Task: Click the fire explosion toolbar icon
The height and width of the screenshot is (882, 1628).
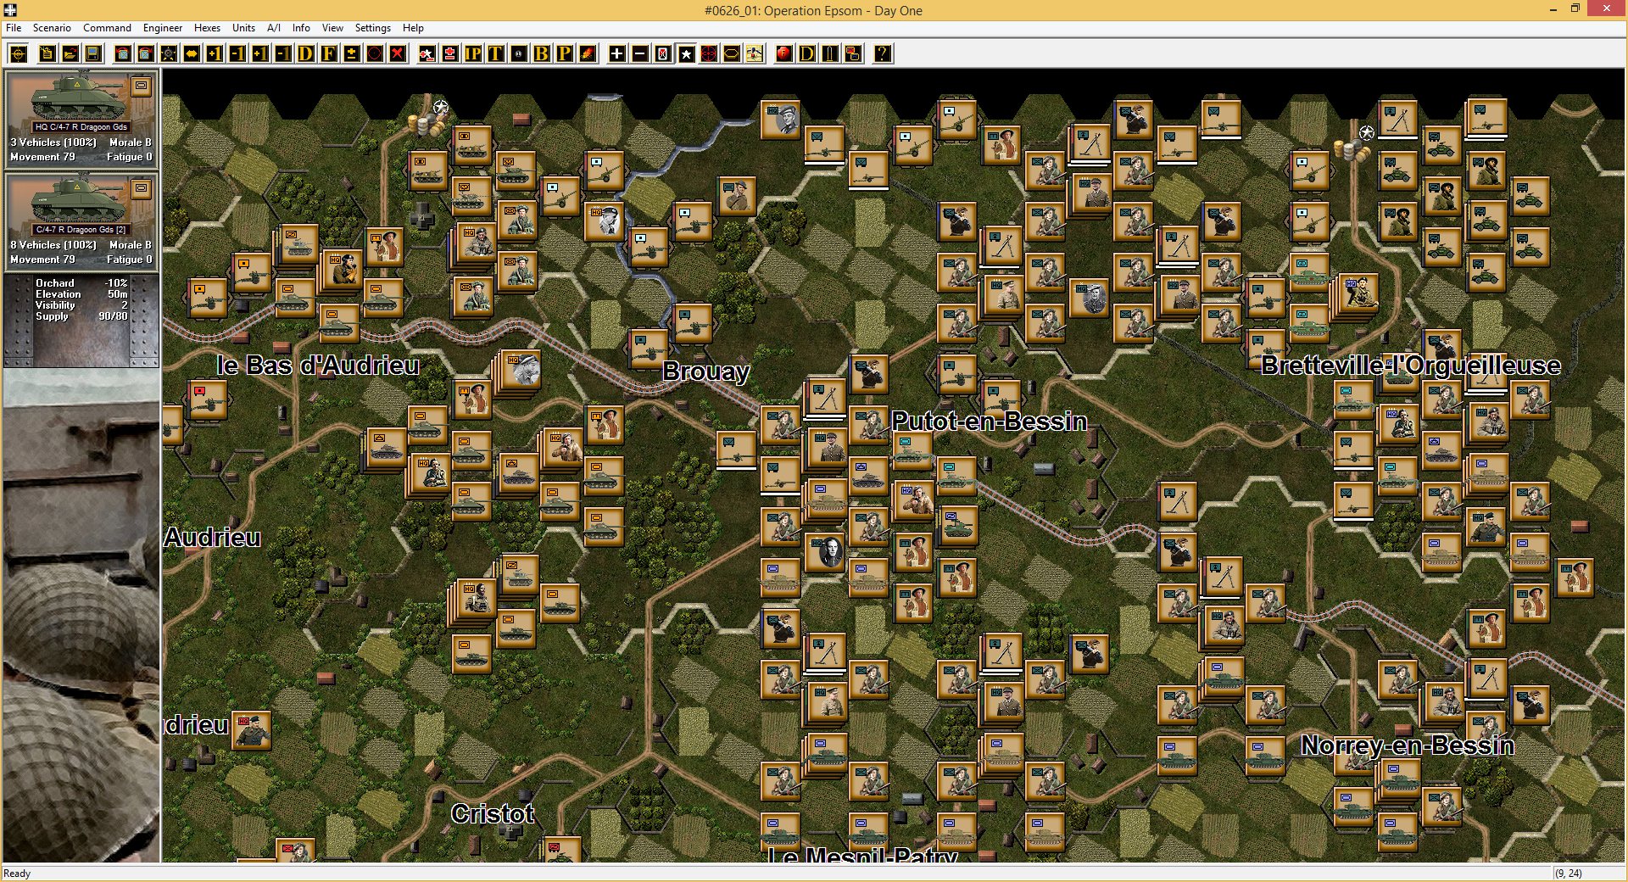Action: tap(587, 54)
